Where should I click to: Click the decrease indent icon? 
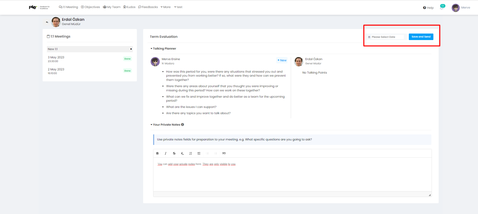click(x=207, y=153)
